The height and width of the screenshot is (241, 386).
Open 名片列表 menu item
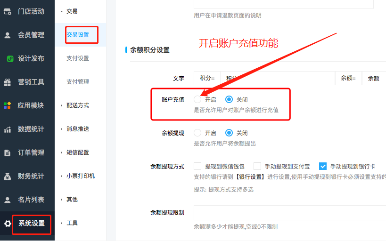point(31,200)
